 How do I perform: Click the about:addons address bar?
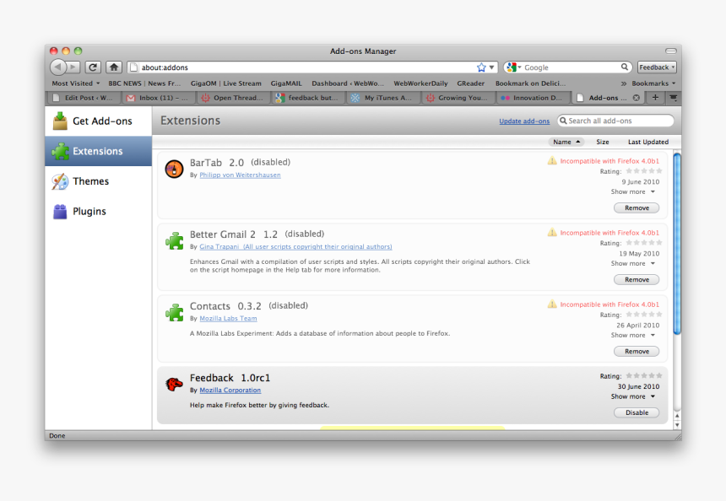312,67
